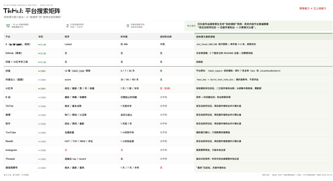Screen dimensions: 333x181
Task: Click the '已上线' status in GitHub row
Action: (42, 53)
